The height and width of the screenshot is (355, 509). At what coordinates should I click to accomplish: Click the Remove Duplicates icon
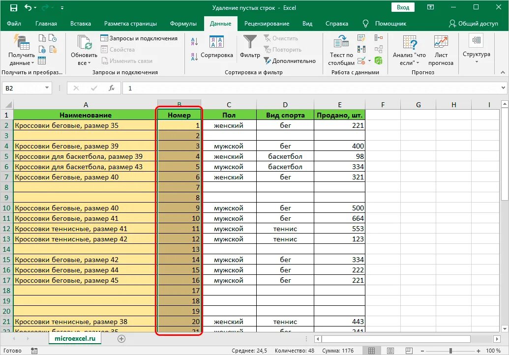click(361, 49)
